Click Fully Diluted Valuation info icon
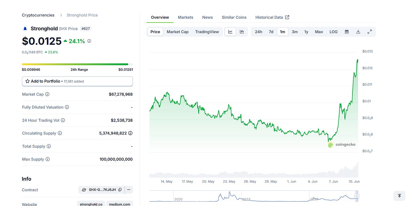The image size is (406, 206). click(67, 107)
